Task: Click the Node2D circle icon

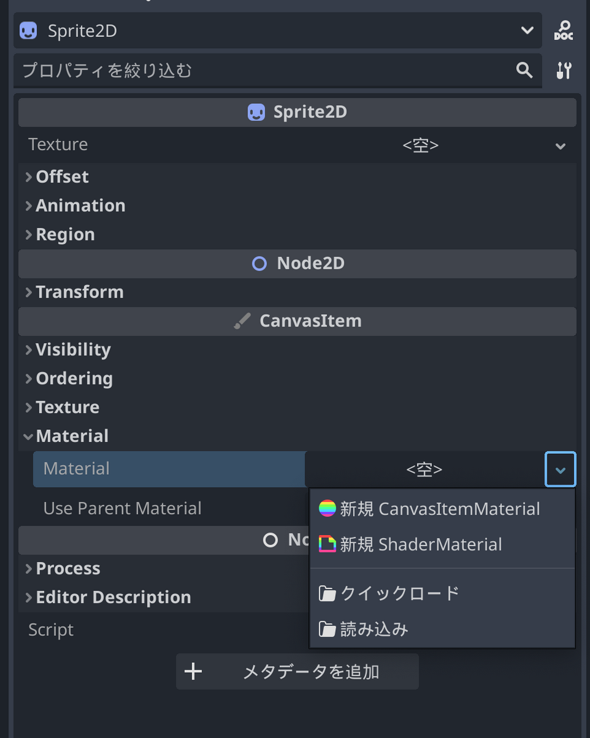Action: pos(260,263)
